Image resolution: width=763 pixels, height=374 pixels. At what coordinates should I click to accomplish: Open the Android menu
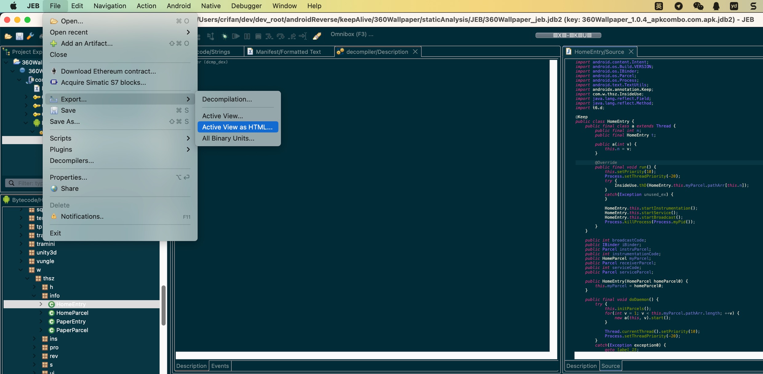179,6
